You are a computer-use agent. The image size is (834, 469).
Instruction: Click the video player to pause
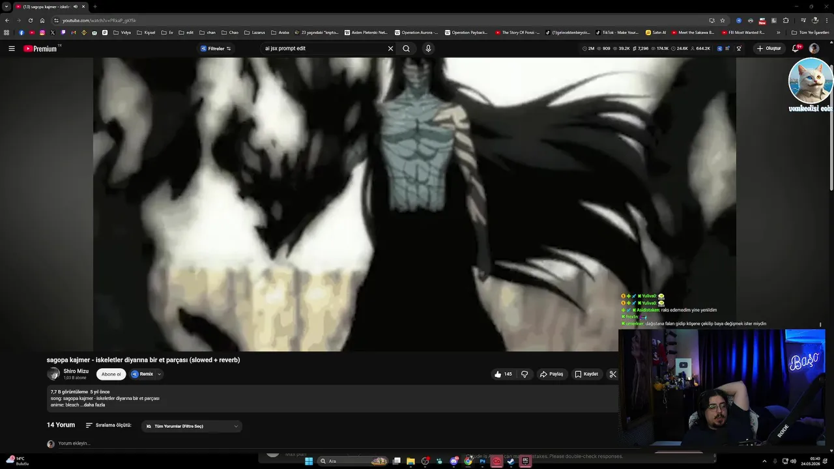click(x=414, y=204)
